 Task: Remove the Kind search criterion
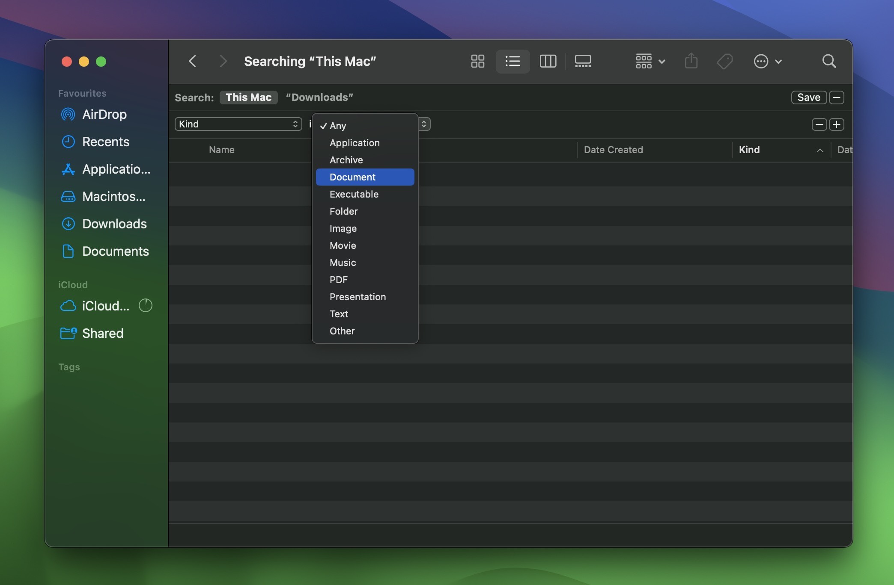coord(819,124)
